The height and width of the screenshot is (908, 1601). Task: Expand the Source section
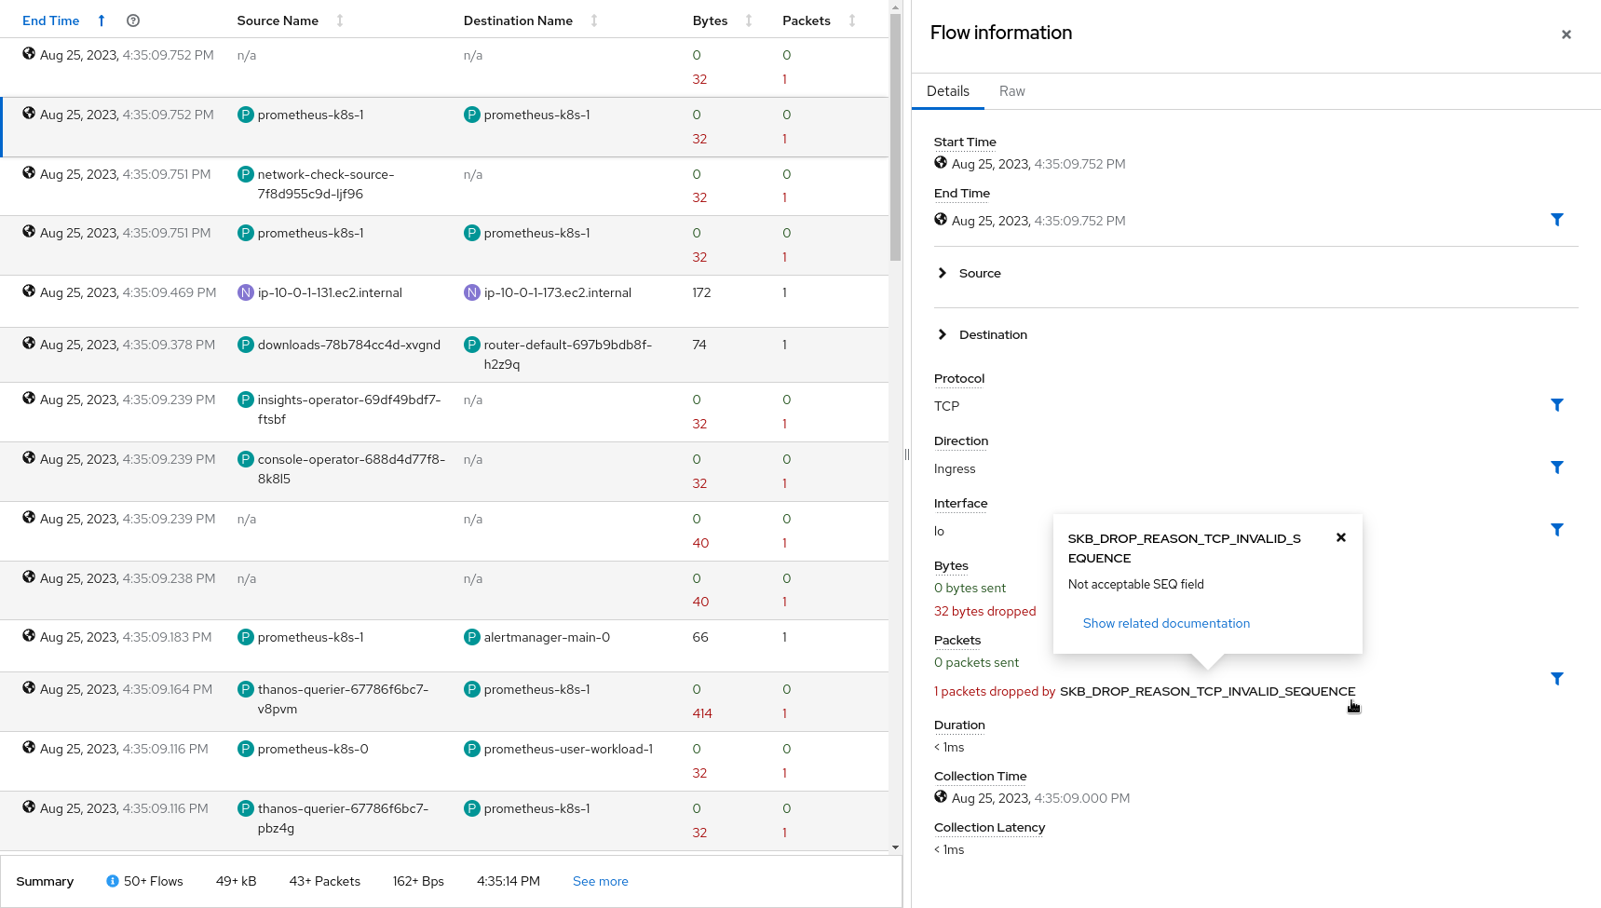pyautogui.click(x=943, y=273)
